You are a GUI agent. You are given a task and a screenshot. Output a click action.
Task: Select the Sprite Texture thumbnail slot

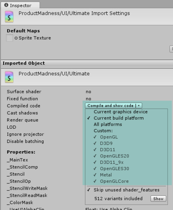click(9, 38)
